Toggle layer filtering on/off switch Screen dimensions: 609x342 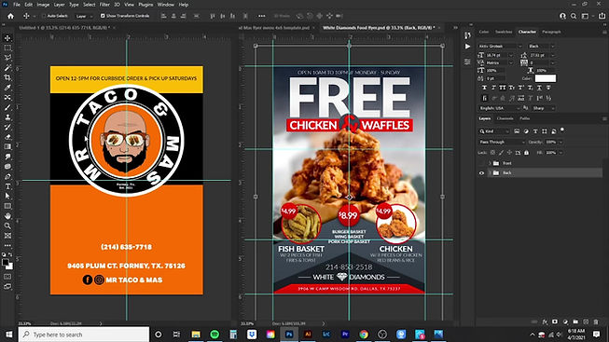coord(562,130)
